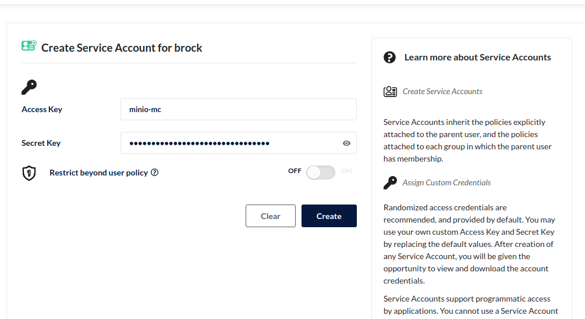Click the OFF label of the restrict toggle
Screen dimensions: 585x319
coord(295,171)
